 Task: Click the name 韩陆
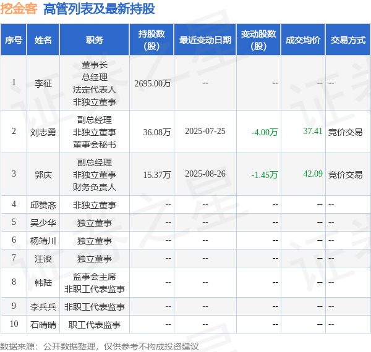tap(43, 283)
